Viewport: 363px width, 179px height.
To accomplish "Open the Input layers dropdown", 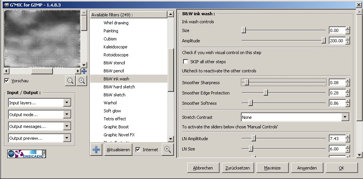I will [40, 103].
